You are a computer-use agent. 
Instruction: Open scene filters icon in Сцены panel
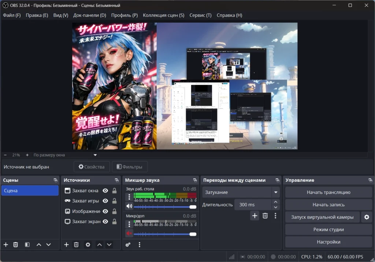27,245
